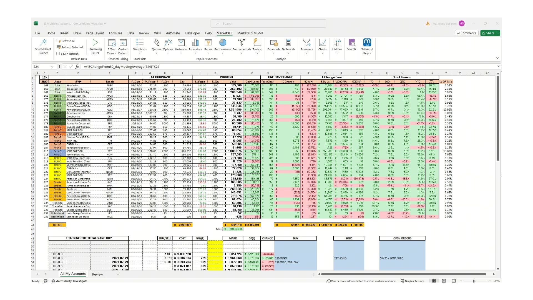
Task: Enable the 5 Min Refresh checkbox
Action: click(x=58, y=54)
